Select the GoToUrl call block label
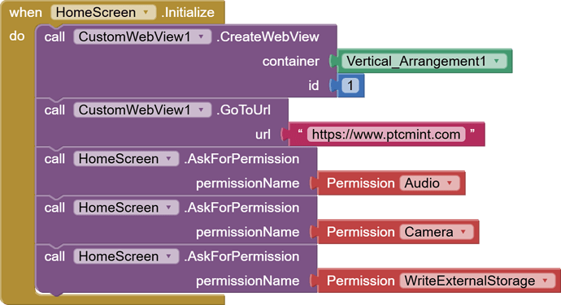 point(243,110)
